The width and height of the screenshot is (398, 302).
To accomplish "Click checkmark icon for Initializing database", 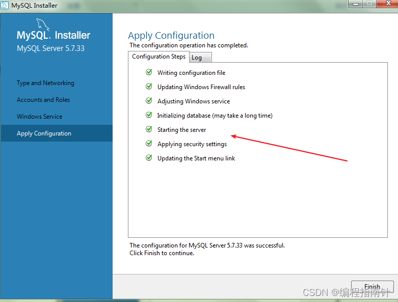I will 149,115.
